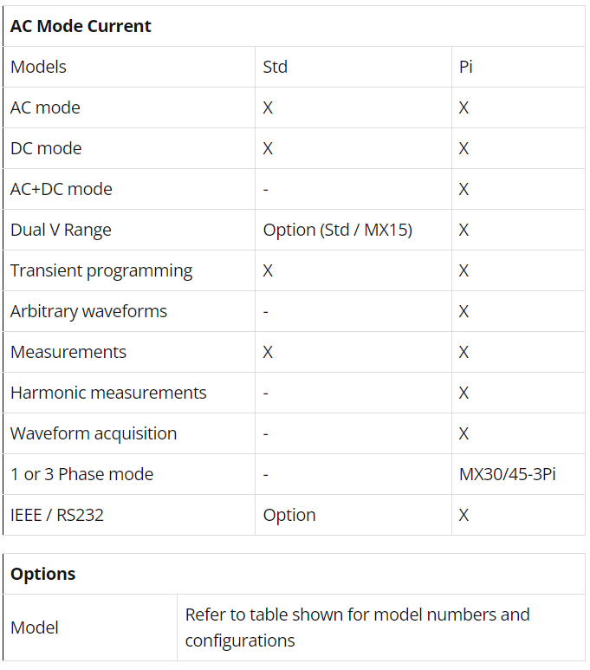Select the Model label in Options table

click(34, 628)
